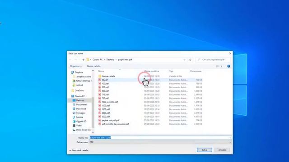Select Desktop in the navigation pane
The image size is (289, 162).
[80, 100]
